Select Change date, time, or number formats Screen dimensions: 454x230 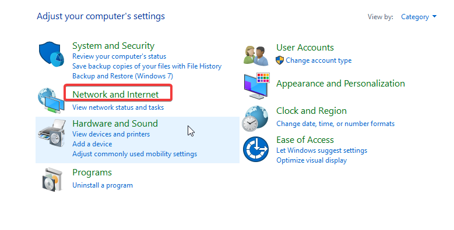[x=335, y=124]
